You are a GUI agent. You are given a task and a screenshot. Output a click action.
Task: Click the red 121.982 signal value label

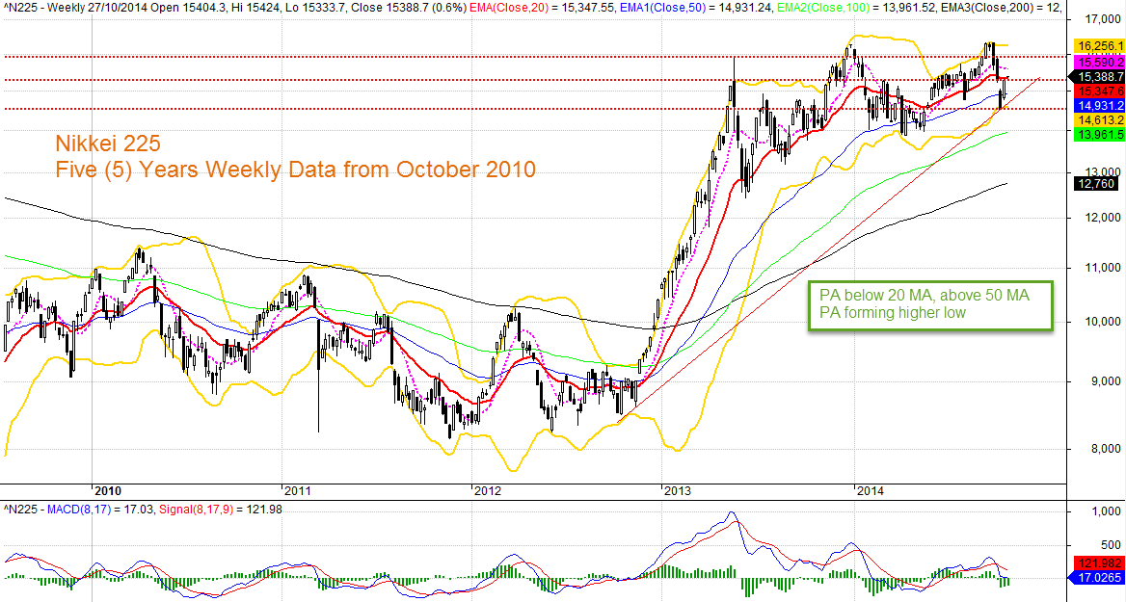point(1099,563)
